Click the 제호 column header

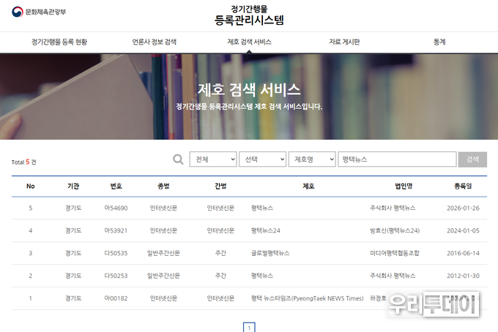click(308, 186)
